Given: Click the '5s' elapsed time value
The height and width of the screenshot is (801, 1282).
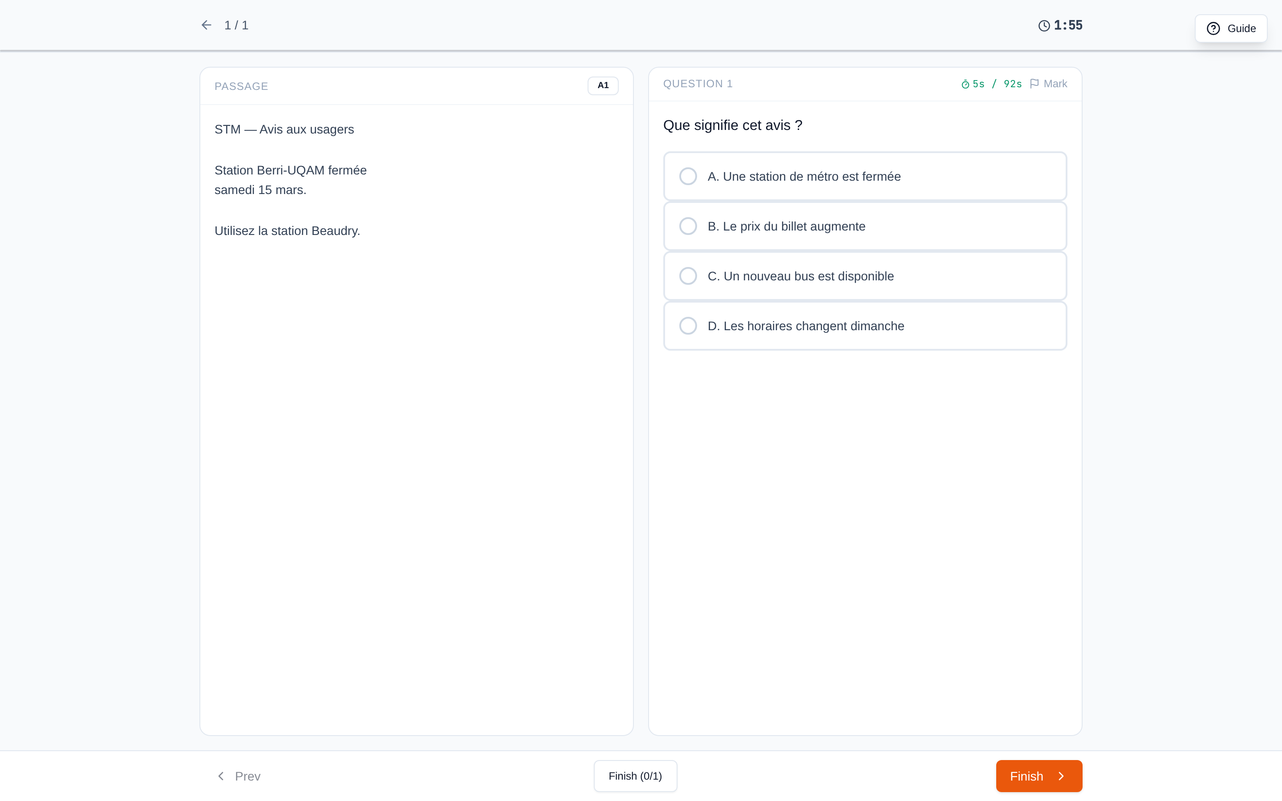Looking at the screenshot, I should point(978,84).
